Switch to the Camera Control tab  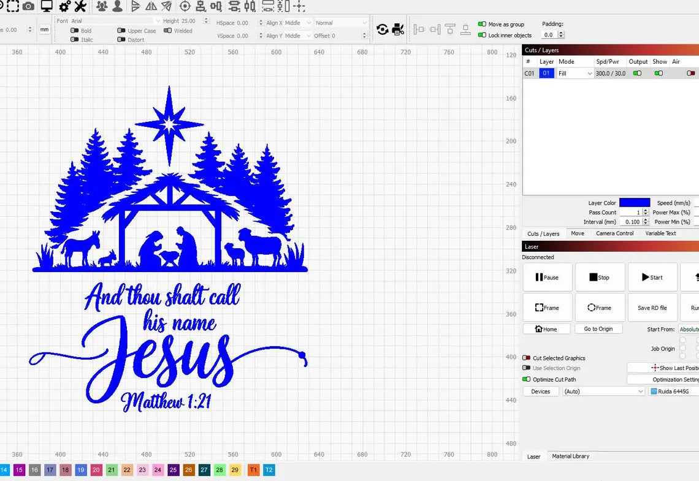[x=614, y=233]
